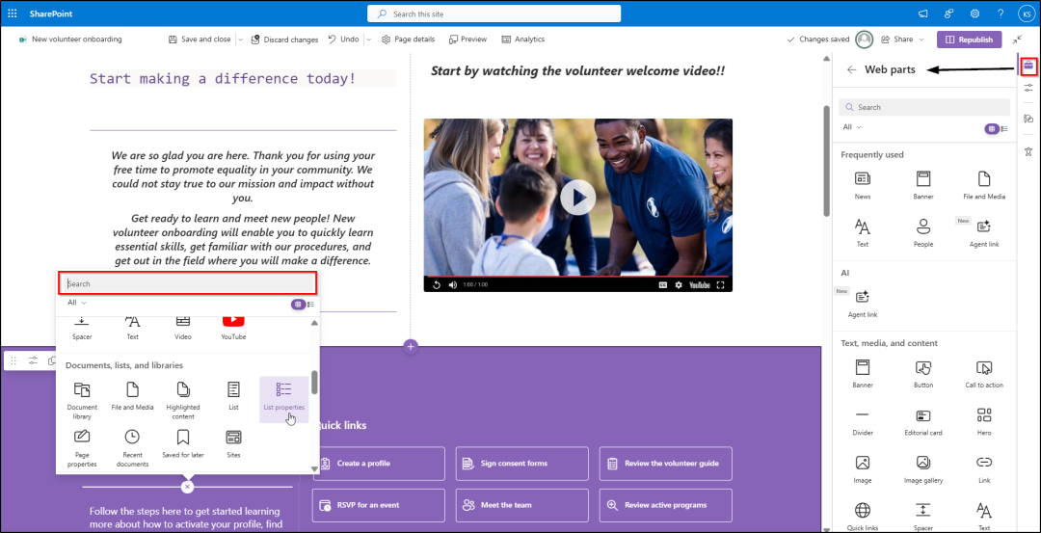Play the volunteer welcome video
Image resolution: width=1041 pixels, height=533 pixels.
577,198
